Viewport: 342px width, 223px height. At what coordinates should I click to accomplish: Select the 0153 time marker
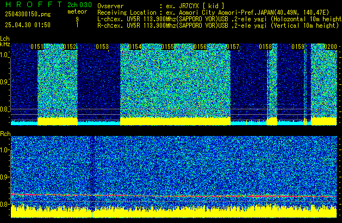tap(102, 47)
